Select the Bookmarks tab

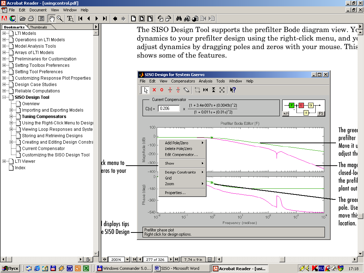[x=14, y=27]
